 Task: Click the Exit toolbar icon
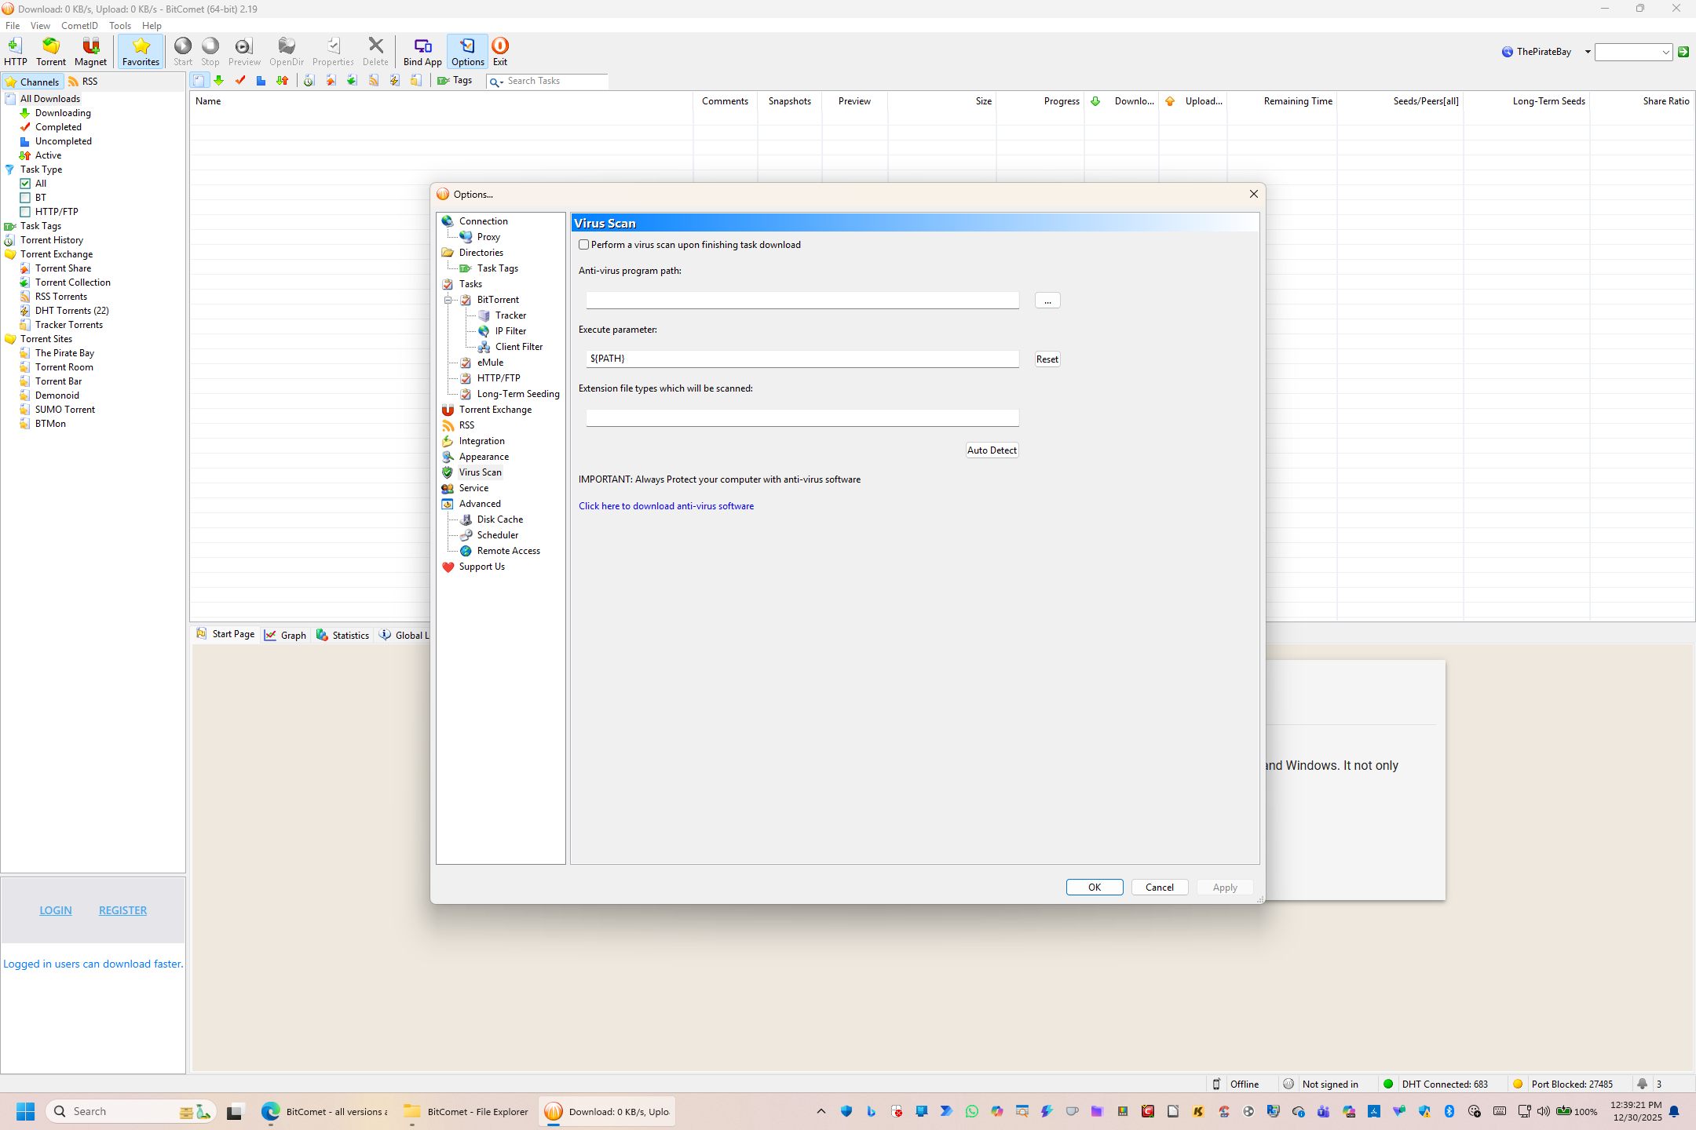coord(500,51)
